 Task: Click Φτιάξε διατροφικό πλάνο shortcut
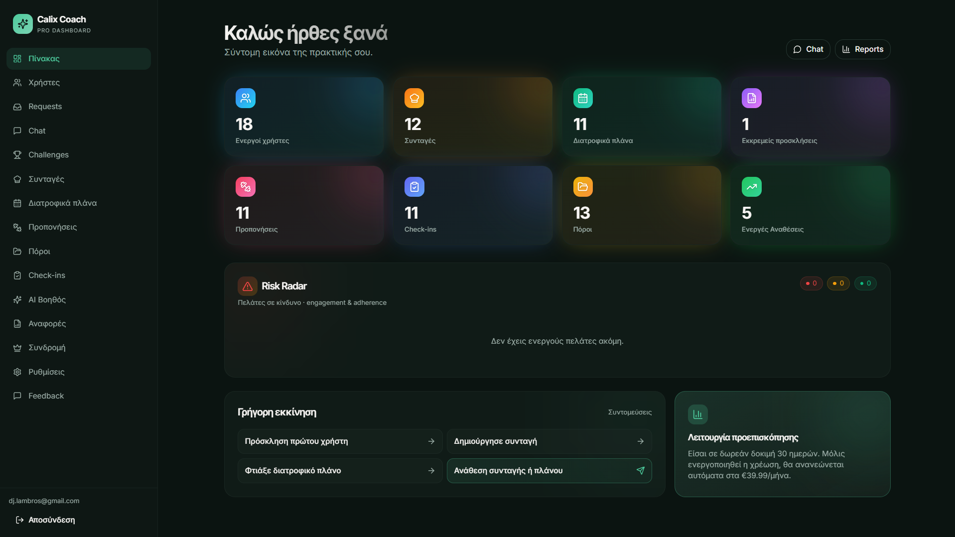pyautogui.click(x=340, y=471)
